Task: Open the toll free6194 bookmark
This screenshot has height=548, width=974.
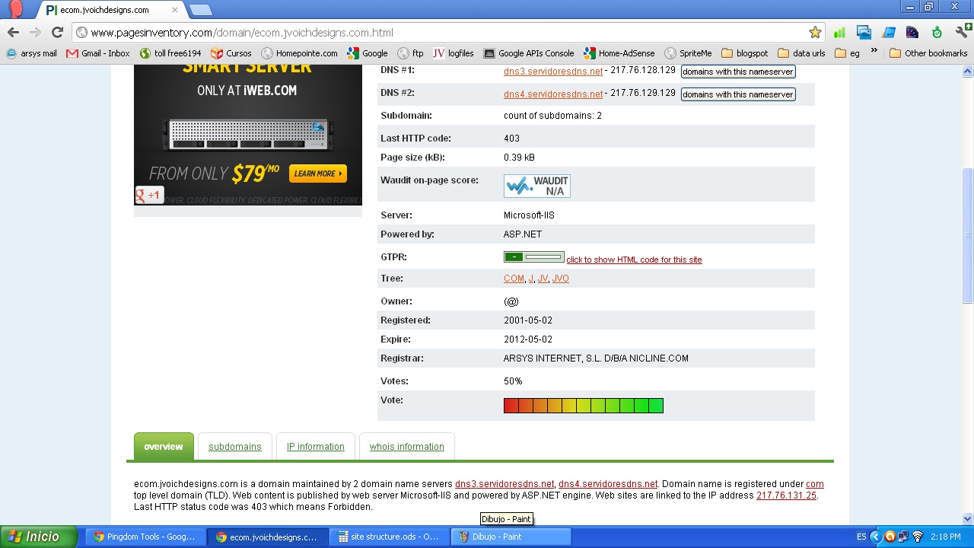Action: tap(170, 53)
